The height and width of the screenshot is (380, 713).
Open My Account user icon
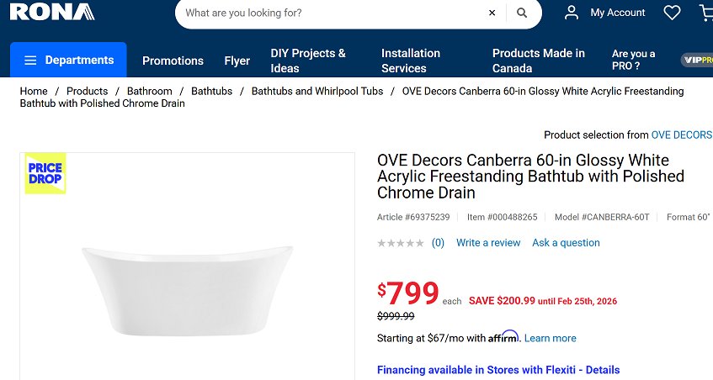572,13
